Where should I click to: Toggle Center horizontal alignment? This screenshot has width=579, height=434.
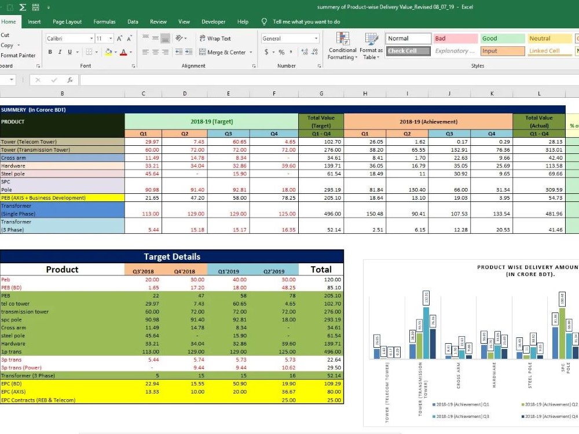[155, 52]
